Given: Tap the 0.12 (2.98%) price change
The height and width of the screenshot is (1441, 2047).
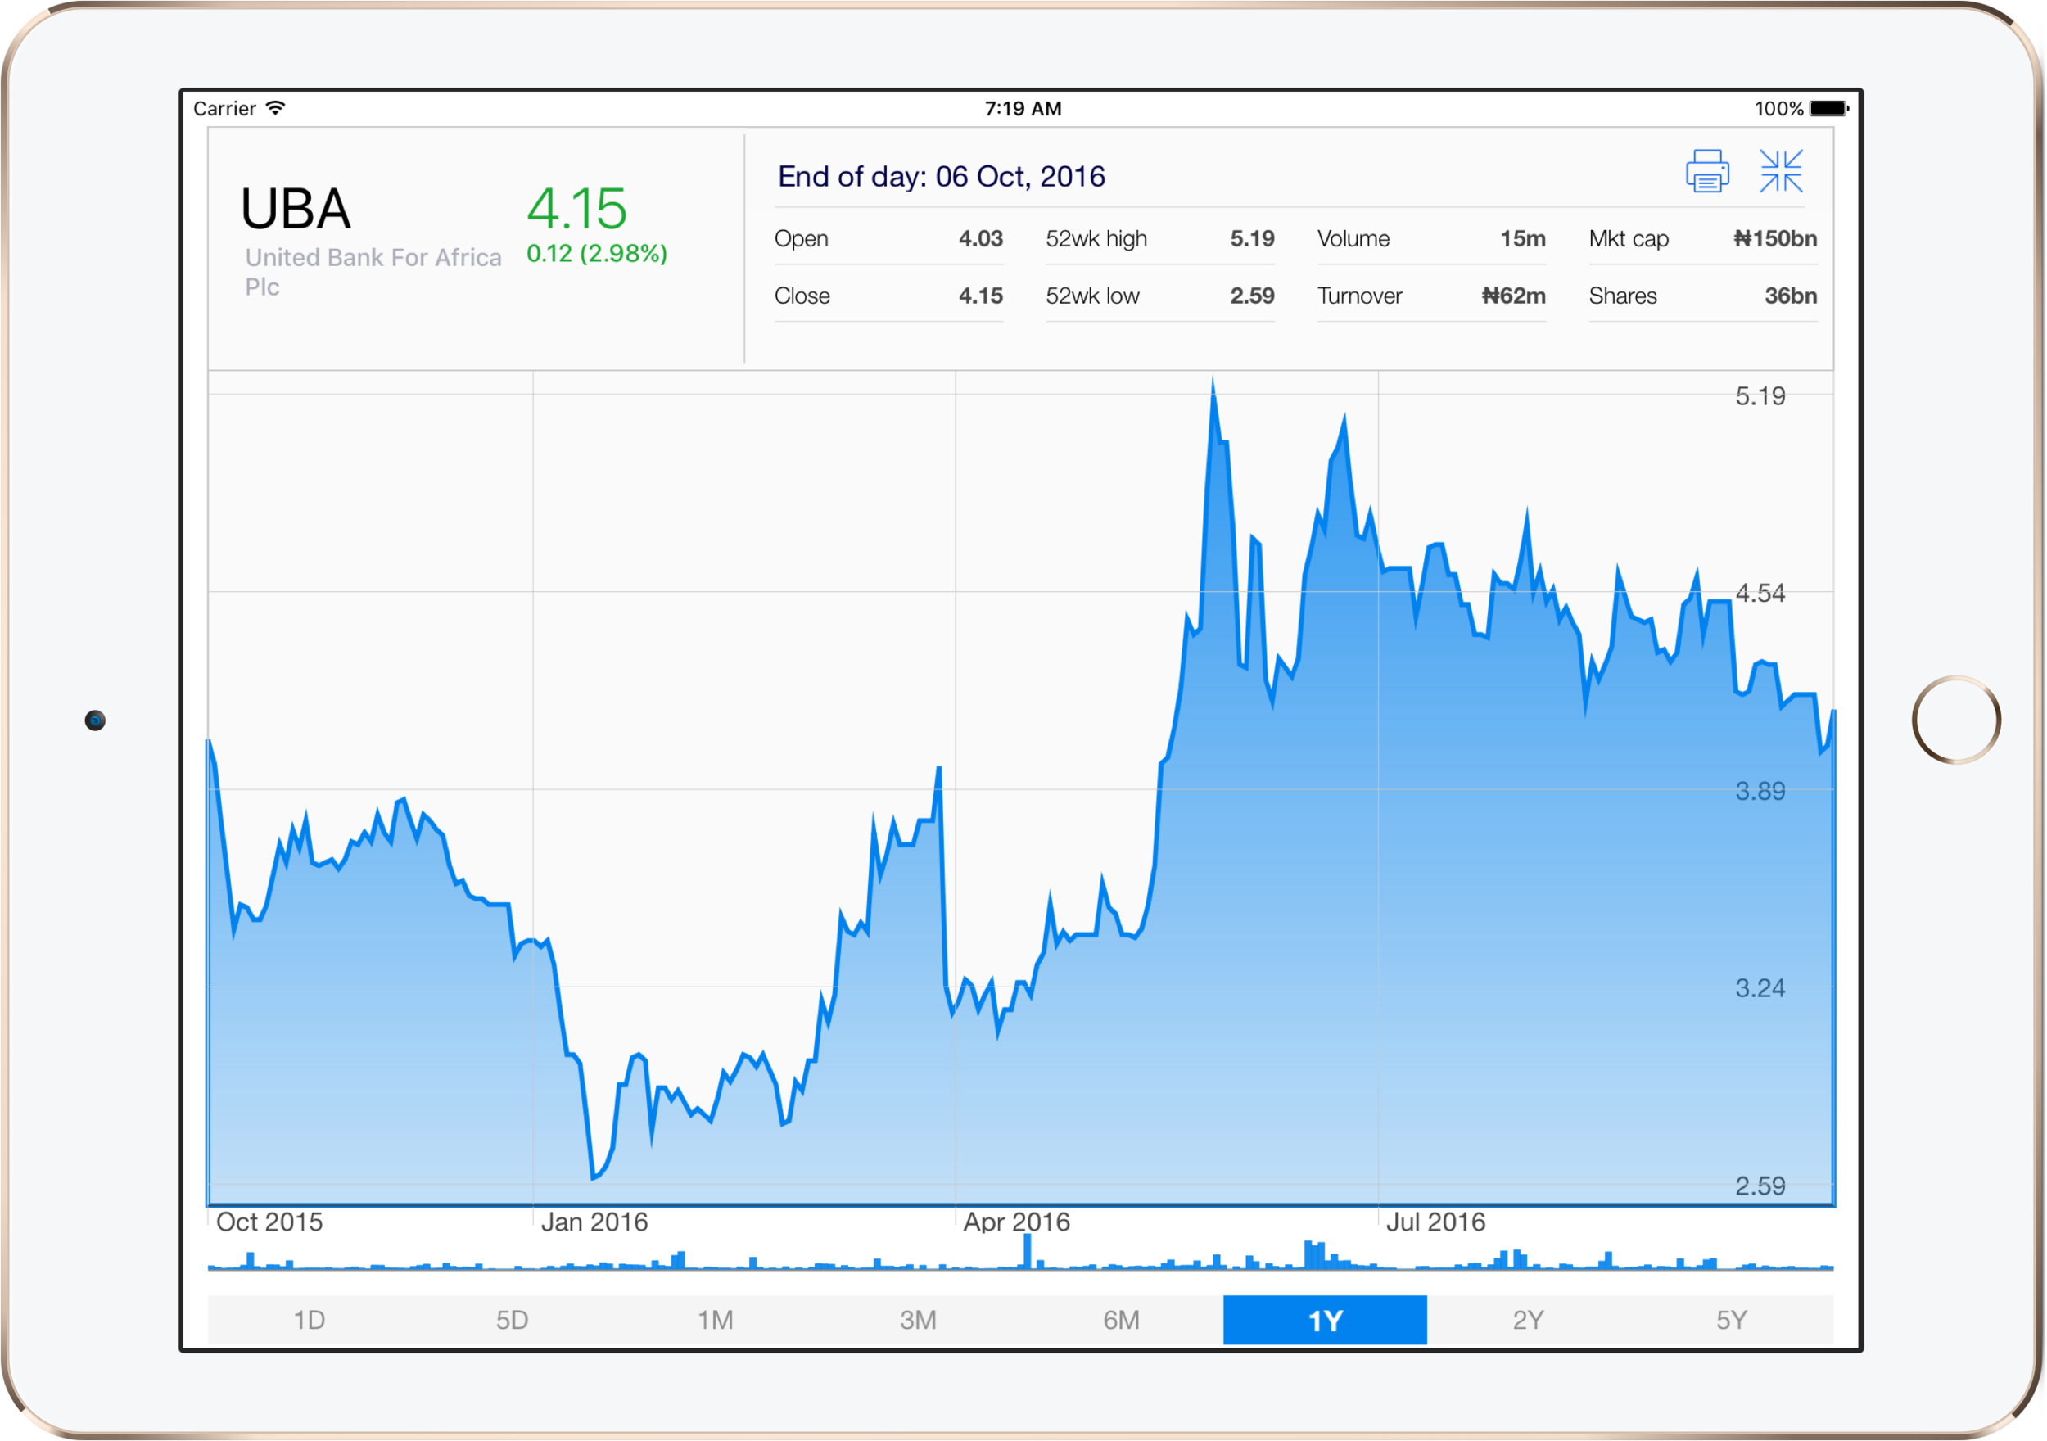Looking at the screenshot, I should click(x=596, y=254).
